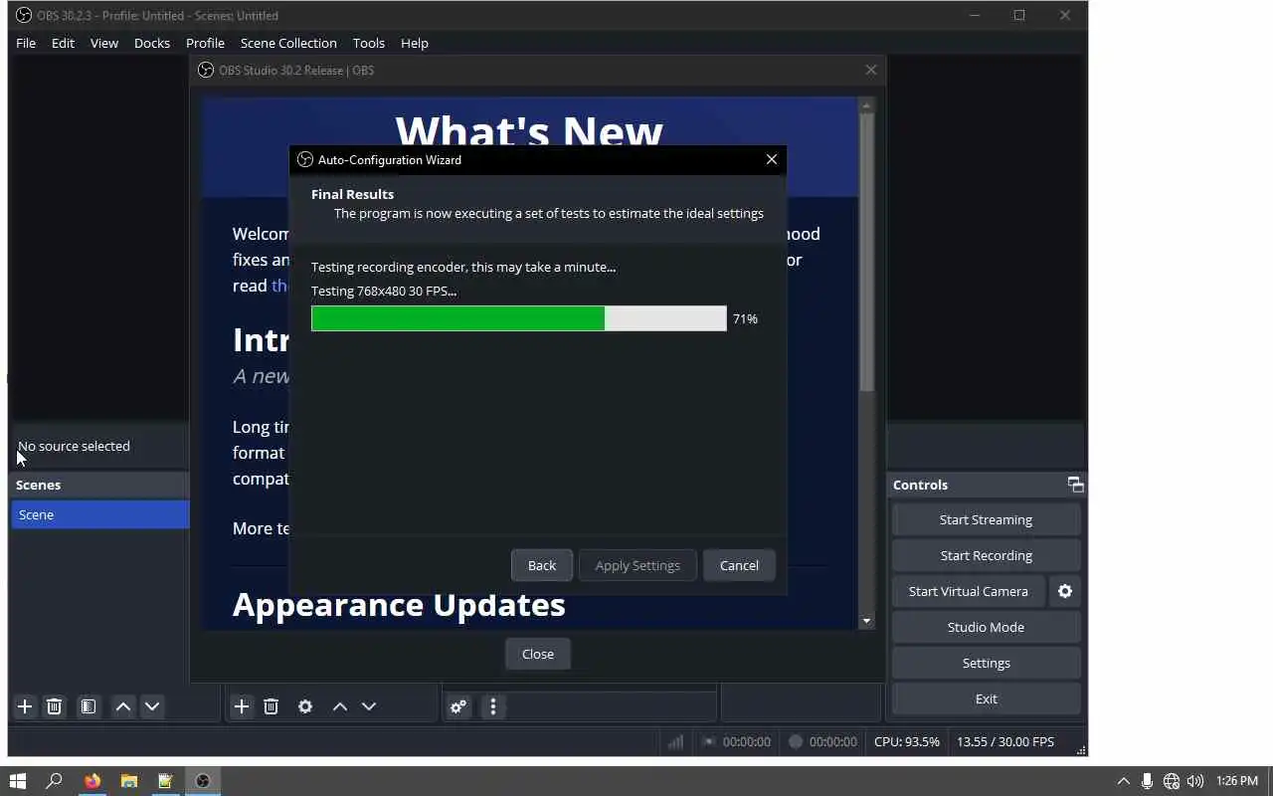Click the 71% progress label
Viewport: 1273px width, 796px height.
click(x=745, y=318)
